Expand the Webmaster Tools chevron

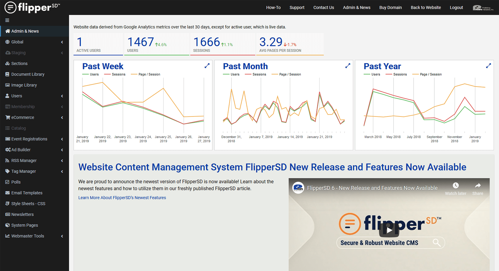click(x=62, y=236)
